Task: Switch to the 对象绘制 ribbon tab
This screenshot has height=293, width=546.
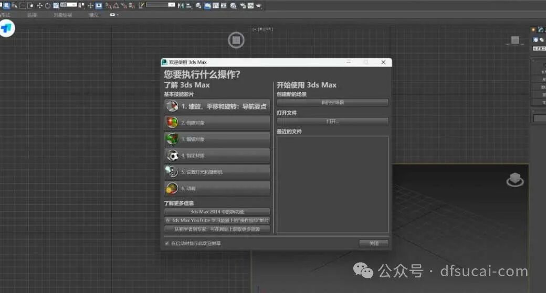Action: pyautogui.click(x=63, y=15)
